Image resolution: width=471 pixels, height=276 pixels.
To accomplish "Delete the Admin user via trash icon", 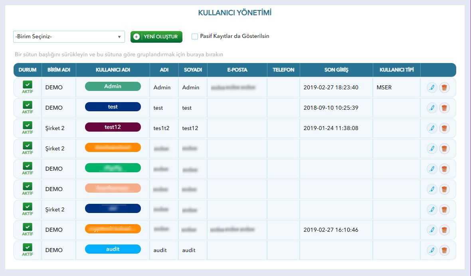I will (444, 88).
